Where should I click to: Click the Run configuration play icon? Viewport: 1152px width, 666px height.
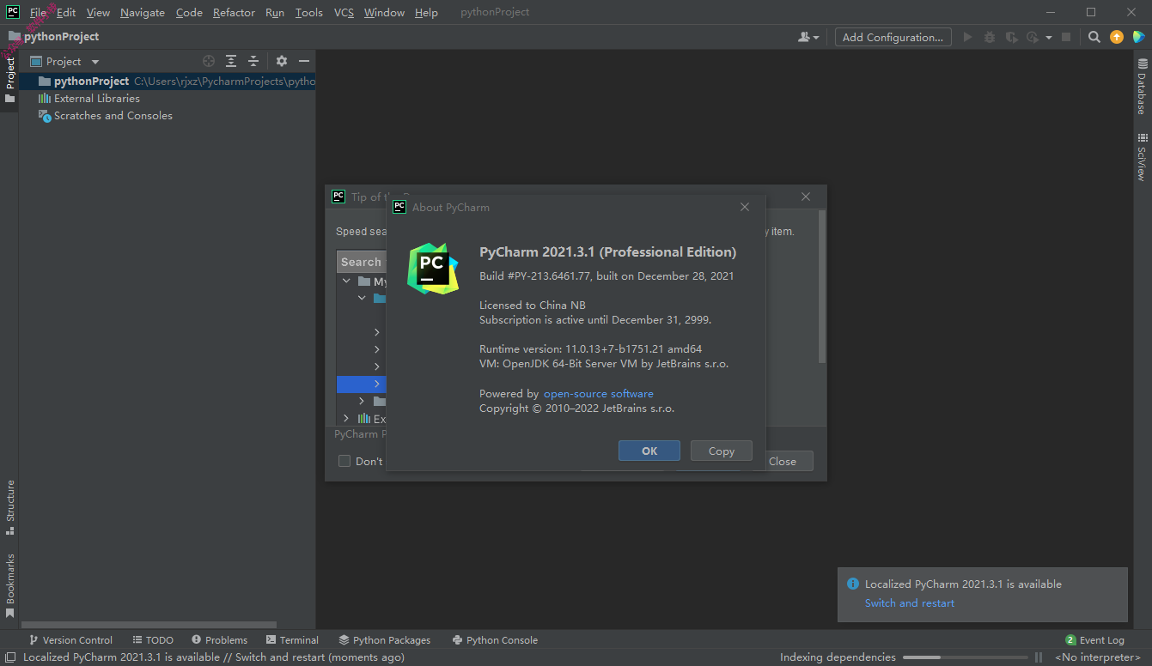click(x=968, y=37)
